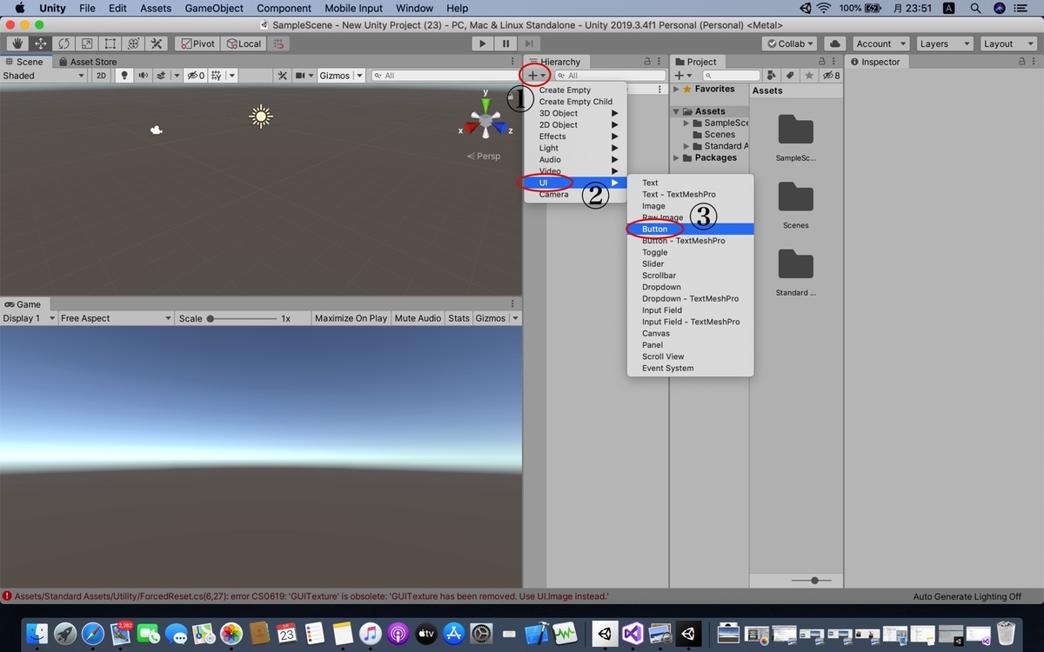
Task: Toggle grid snapping icon in toolbar
Action: [278, 43]
